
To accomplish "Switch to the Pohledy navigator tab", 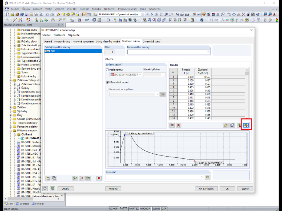I will [x=38, y=204].
